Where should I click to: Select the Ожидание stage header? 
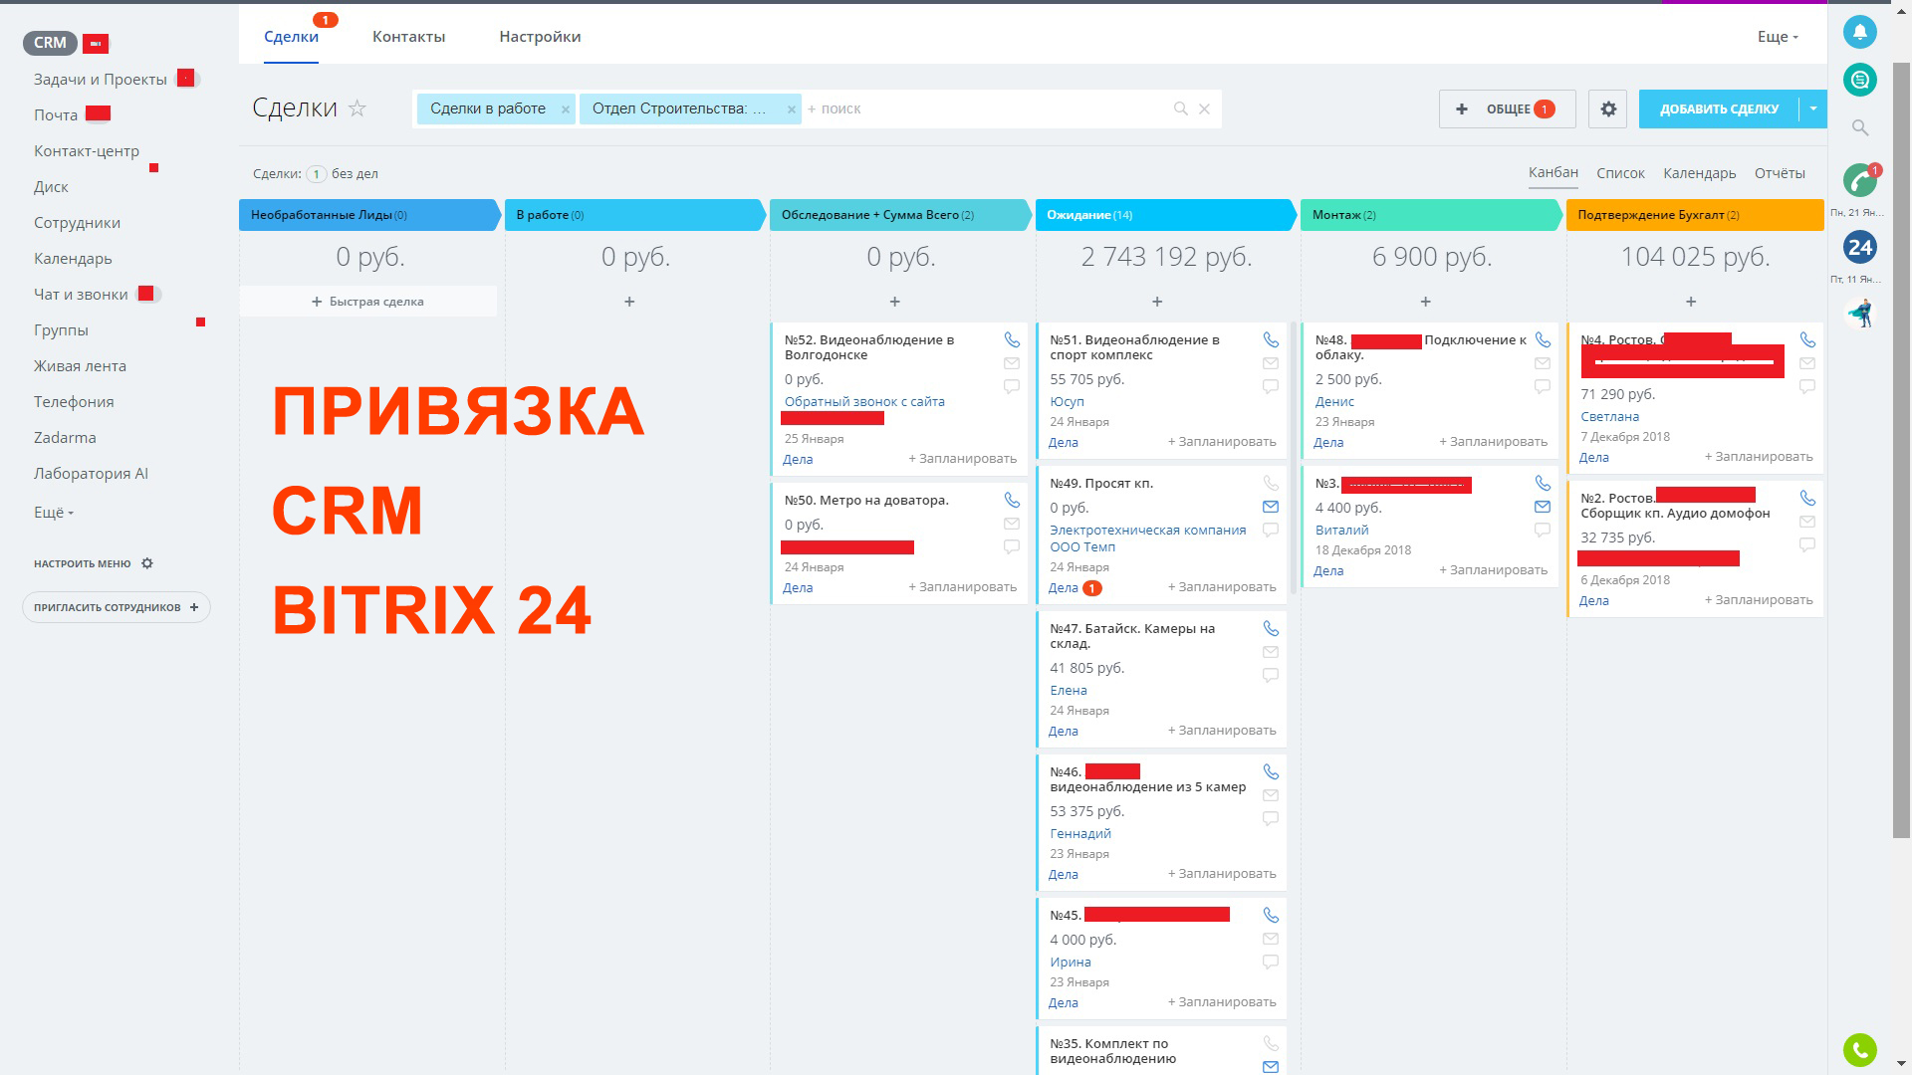point(1165,215)
